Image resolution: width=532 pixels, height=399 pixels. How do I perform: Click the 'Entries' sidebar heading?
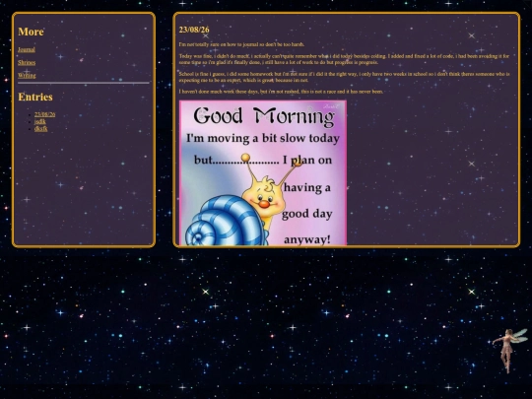coord(35,97)
